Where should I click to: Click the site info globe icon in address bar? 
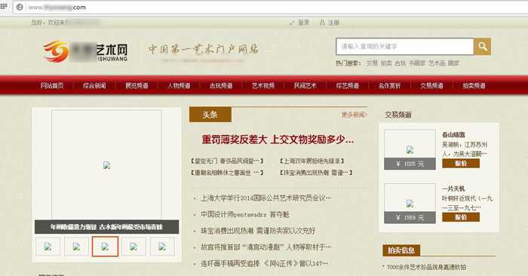(x=20, y=7)
